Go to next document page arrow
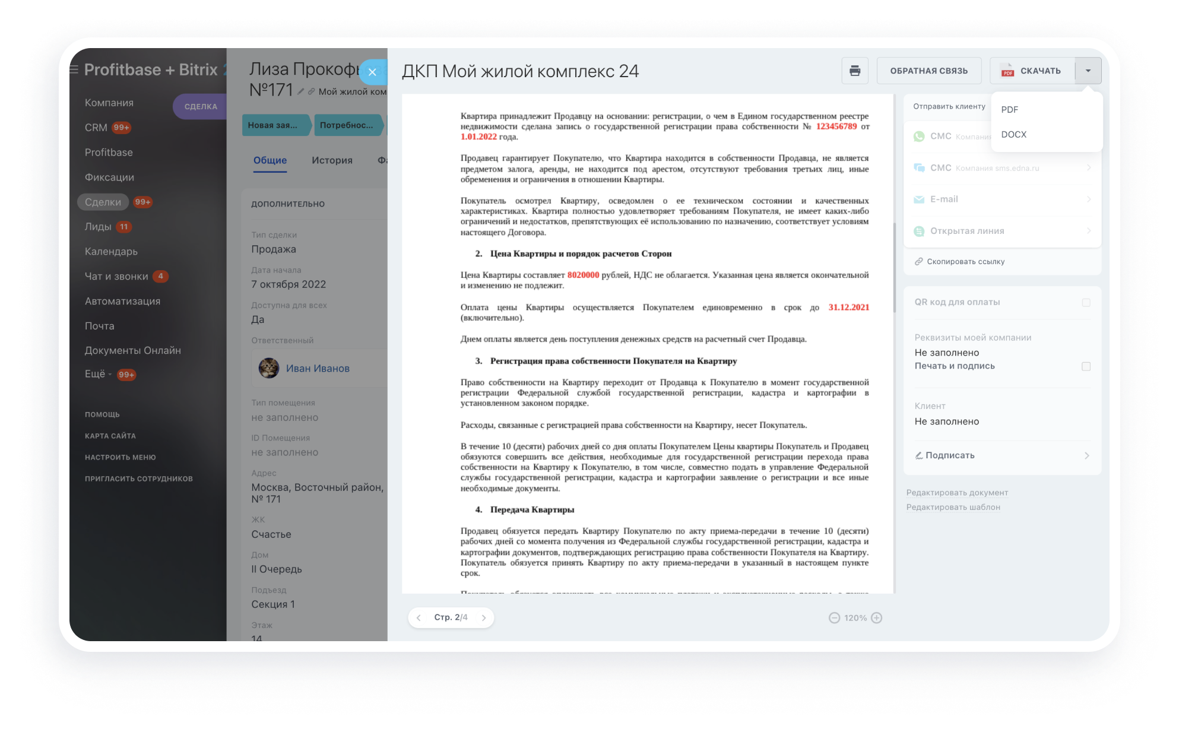Viewport: 1179px width, 732px height. coord(484,618)
